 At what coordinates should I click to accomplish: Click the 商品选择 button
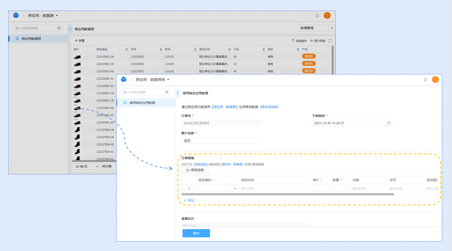click(195, 170)
